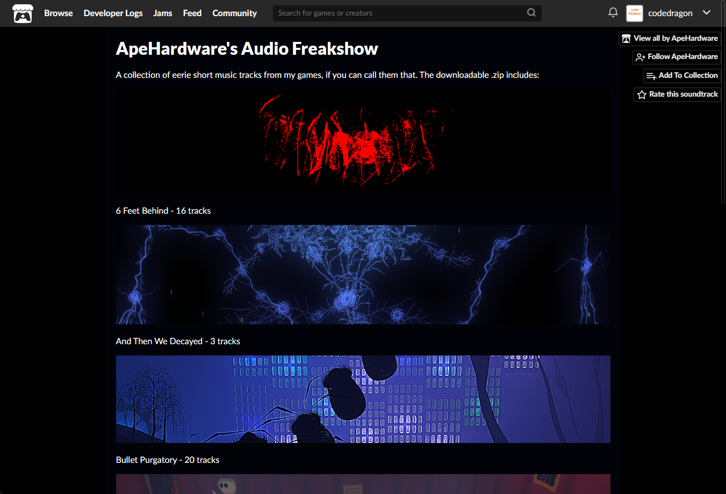Open the Community page

pyautogui.click(x=234, y=13)
